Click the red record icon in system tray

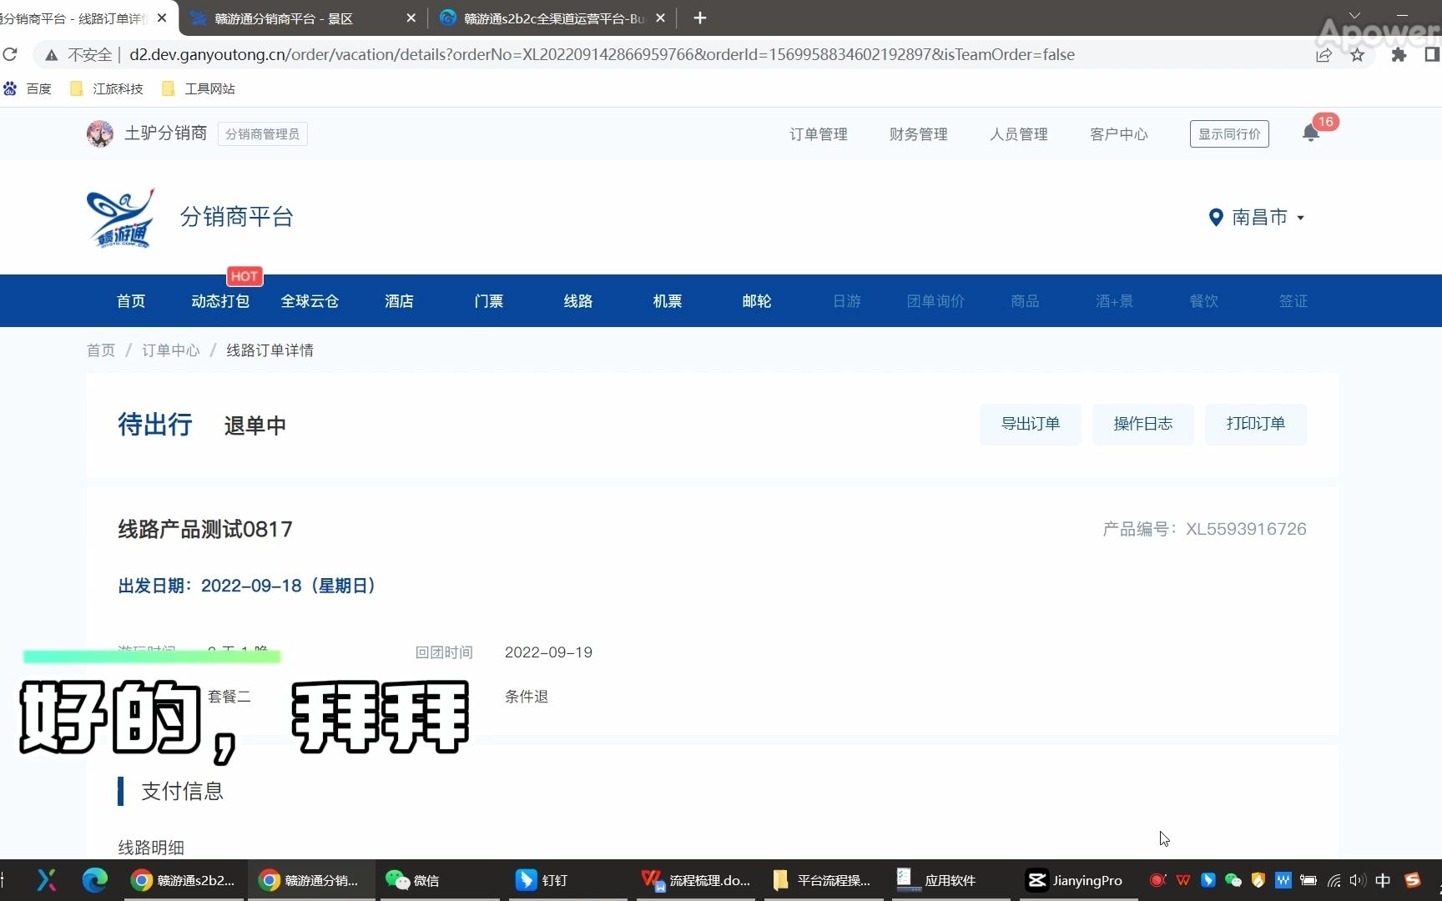[x=1157, y=880]
